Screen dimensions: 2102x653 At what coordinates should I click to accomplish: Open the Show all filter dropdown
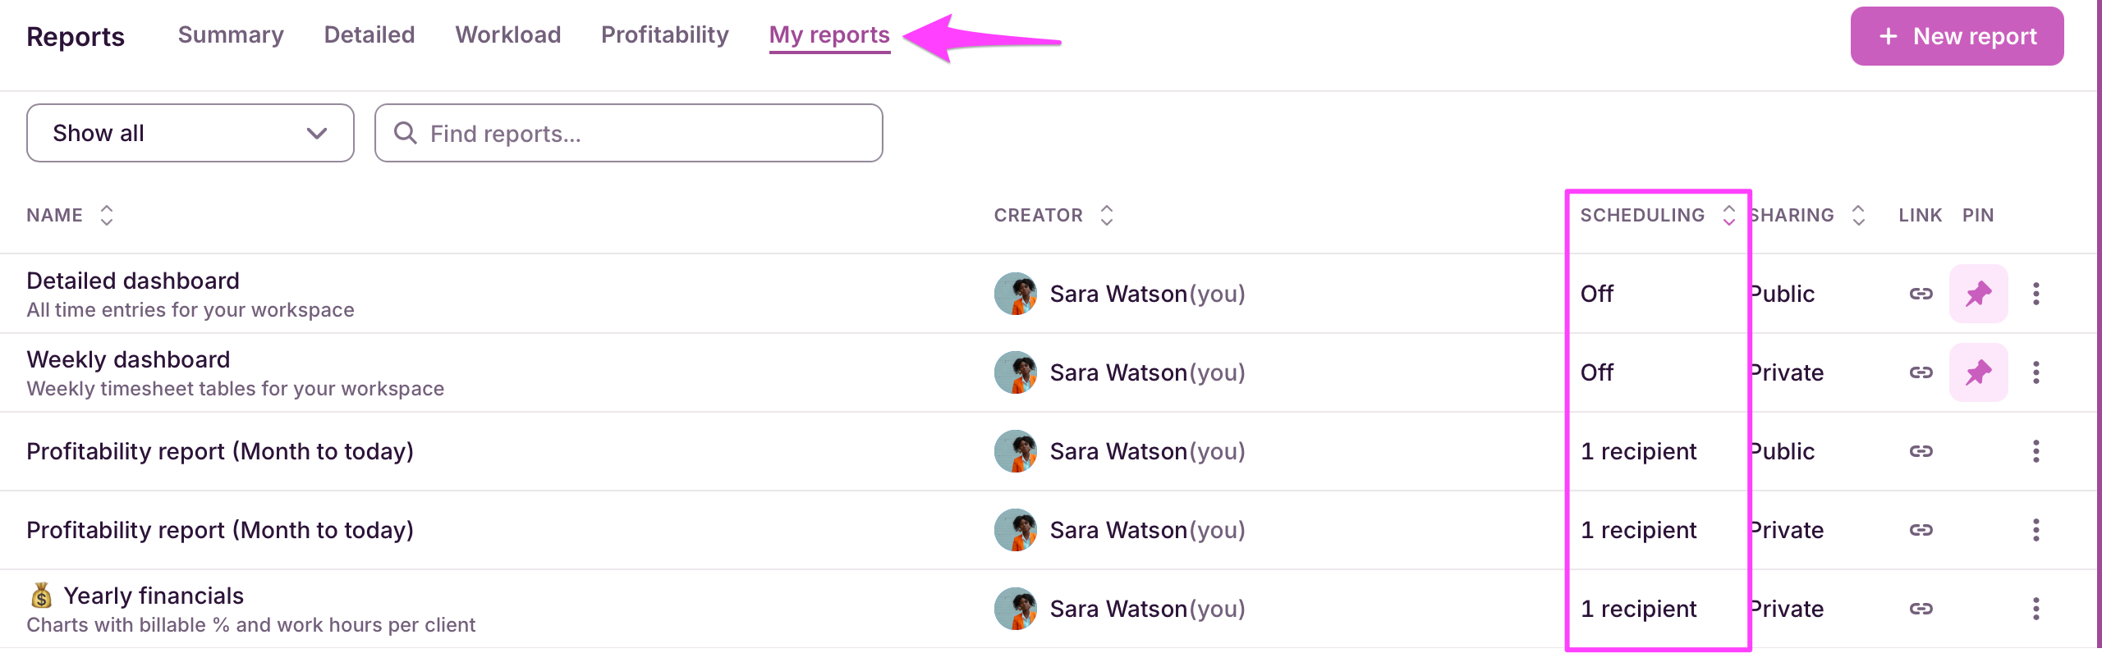(x=190, y=133)
